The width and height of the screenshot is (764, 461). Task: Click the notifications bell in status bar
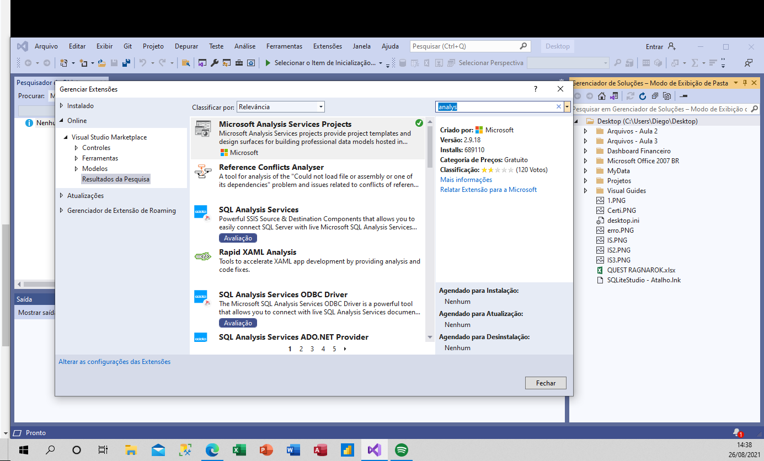(737, 433)
